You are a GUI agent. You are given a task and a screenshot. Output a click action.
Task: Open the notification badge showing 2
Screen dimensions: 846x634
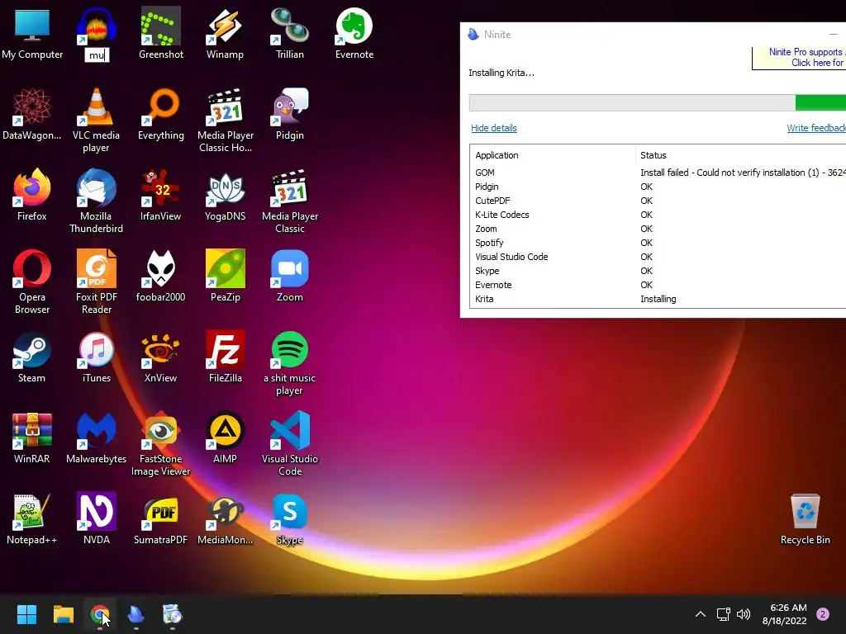click(x=823, y=614)
